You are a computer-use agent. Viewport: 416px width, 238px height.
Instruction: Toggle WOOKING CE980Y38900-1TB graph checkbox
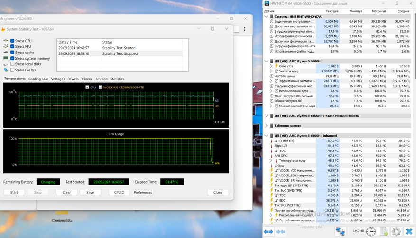101,87
